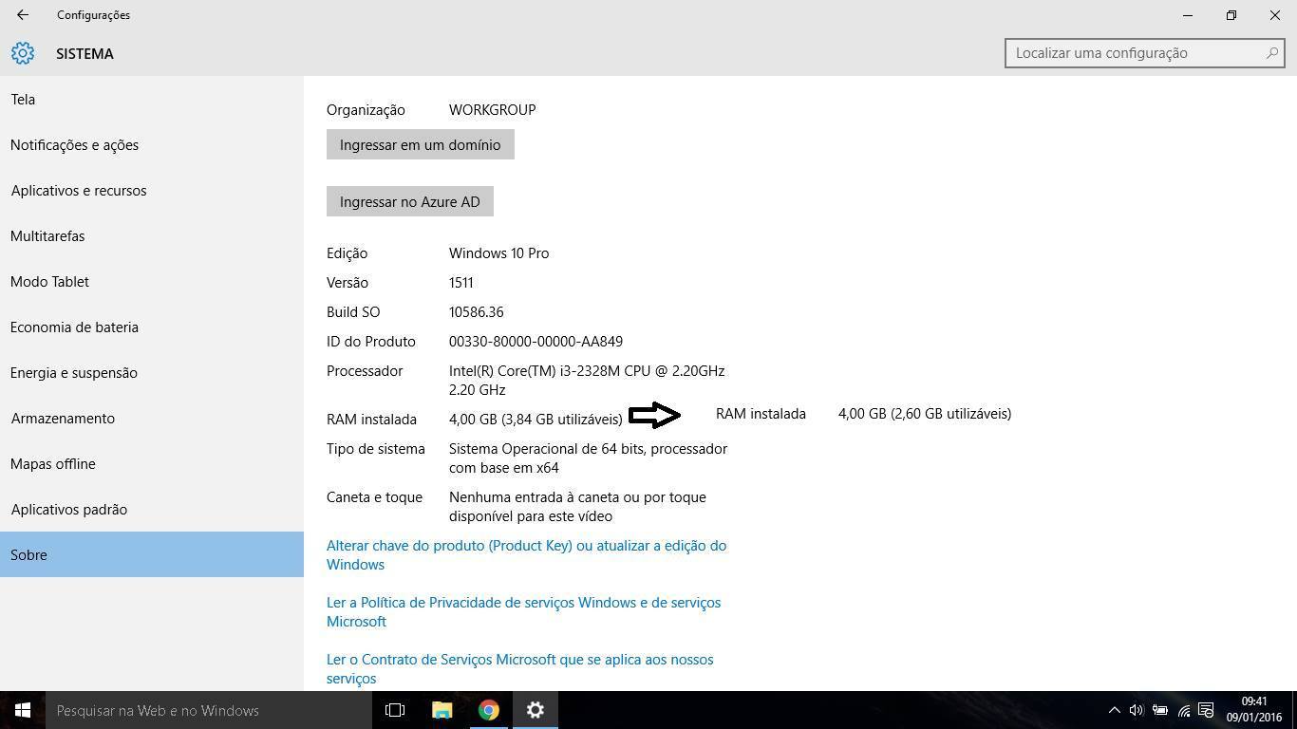Viewport: 1297px width, 729px height.
Task: Select Modo Tablet in the sidebar
Action: (152, 281)
